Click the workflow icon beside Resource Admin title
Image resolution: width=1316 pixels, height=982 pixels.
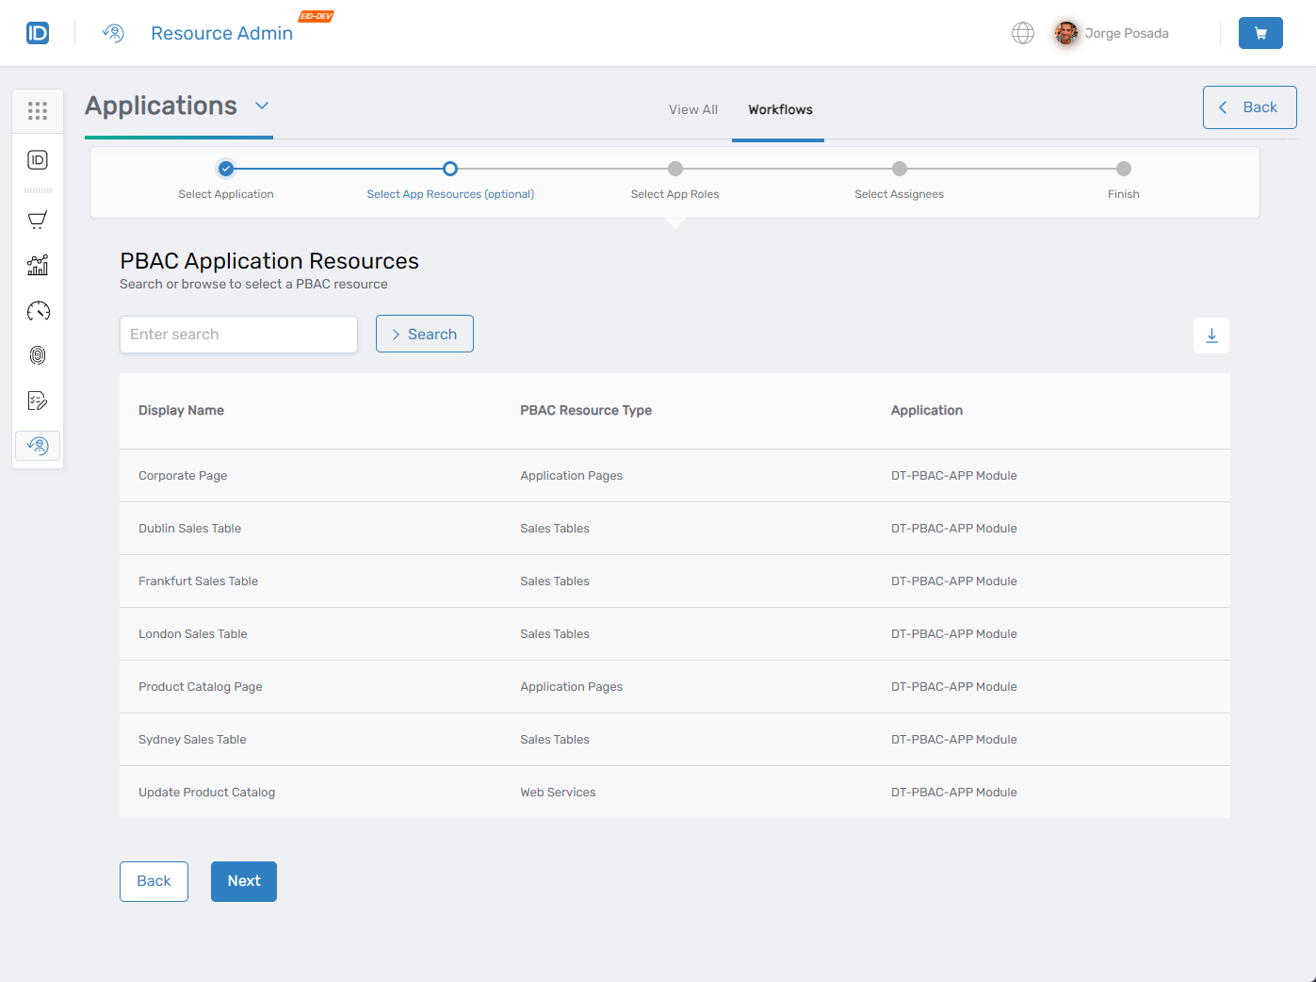113,33
